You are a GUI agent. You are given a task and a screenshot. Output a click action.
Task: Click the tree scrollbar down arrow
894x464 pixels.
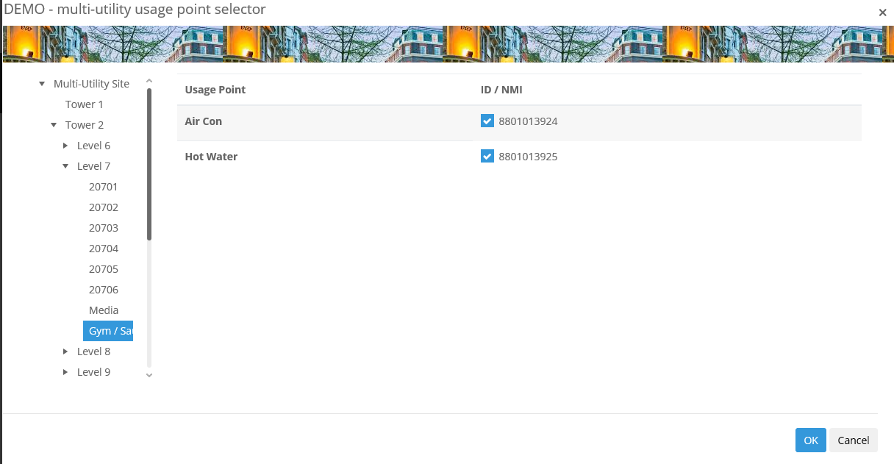click(x=149, y=375)
